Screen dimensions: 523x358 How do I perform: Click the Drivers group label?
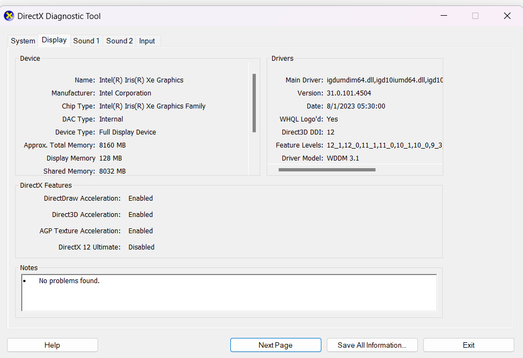pos(282,59)
